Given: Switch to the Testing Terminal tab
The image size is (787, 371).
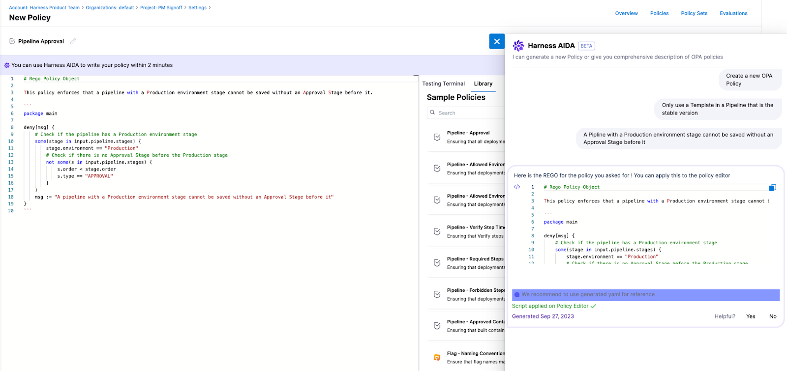Looking at the screenshot, I should coord(443,84).
